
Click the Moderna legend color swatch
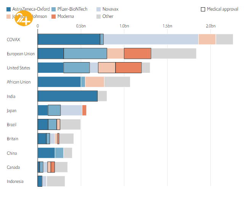(x=53, y=16)
